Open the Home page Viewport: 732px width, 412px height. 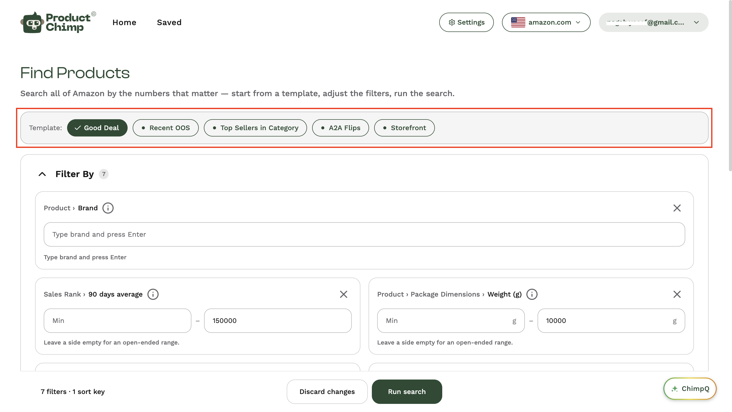(x=124, y=22)
